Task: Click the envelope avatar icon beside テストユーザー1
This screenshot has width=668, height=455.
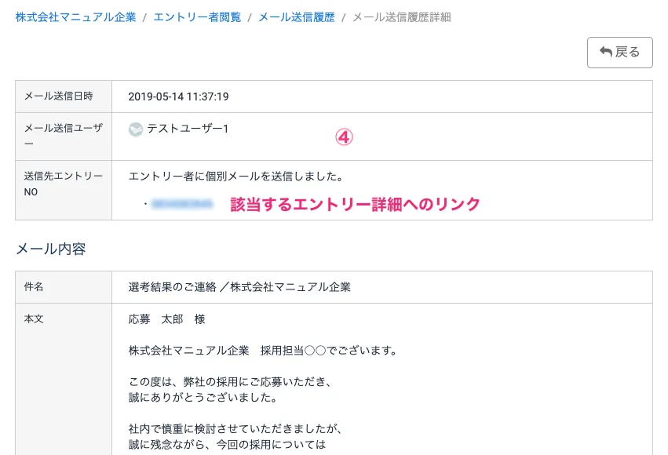Action: pos(136,129)
